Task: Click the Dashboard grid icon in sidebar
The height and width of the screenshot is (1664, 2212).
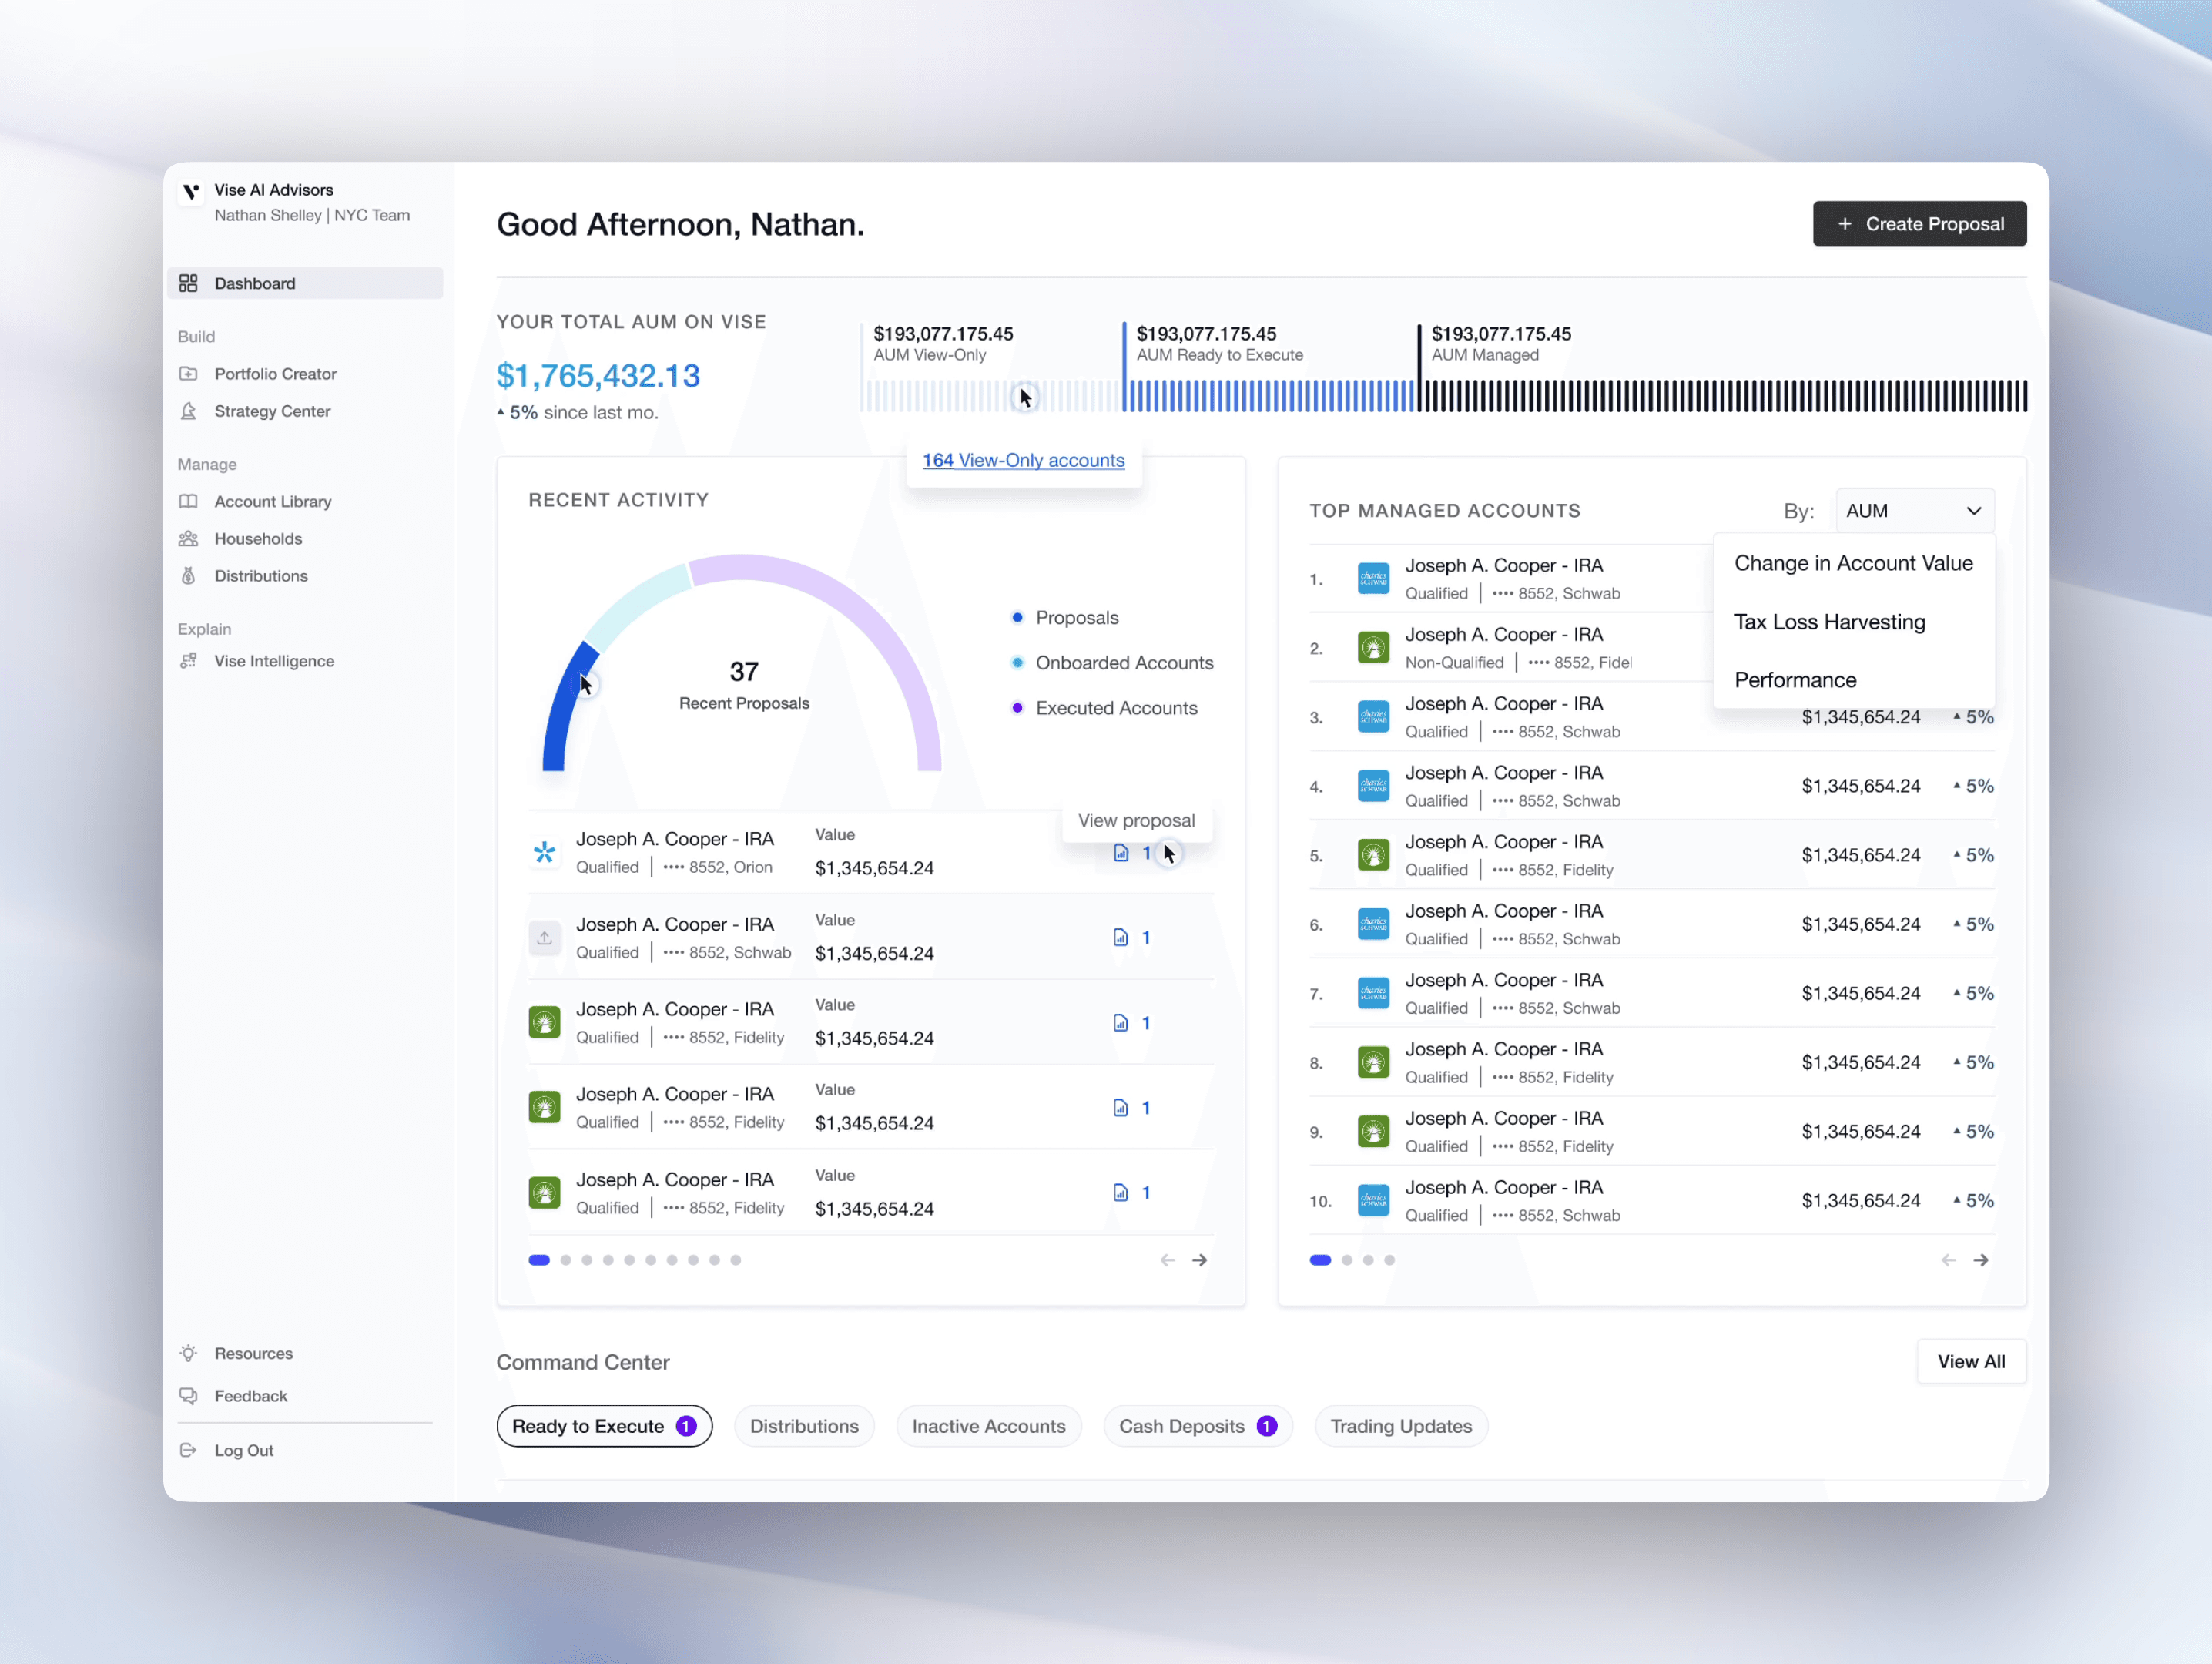Action: [188, 283]
